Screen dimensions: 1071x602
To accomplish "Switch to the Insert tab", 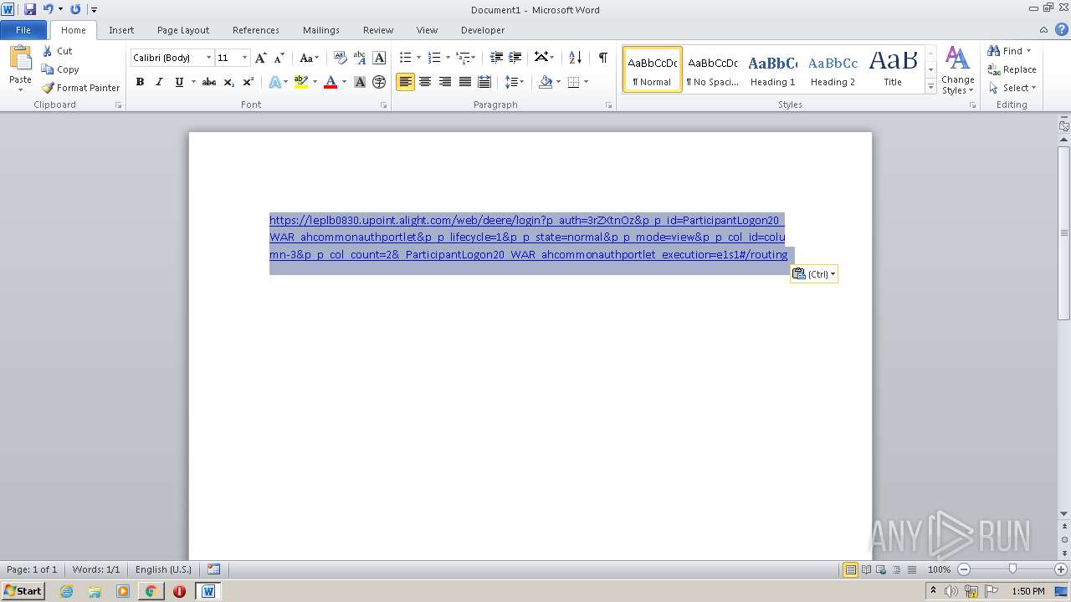I will [x=121, y=30].
